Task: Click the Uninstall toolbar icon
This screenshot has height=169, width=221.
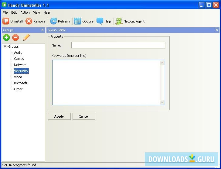Action: [x=6, y=21]
